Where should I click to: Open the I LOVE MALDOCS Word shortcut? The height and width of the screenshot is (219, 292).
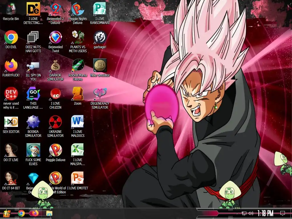point(78,126)
